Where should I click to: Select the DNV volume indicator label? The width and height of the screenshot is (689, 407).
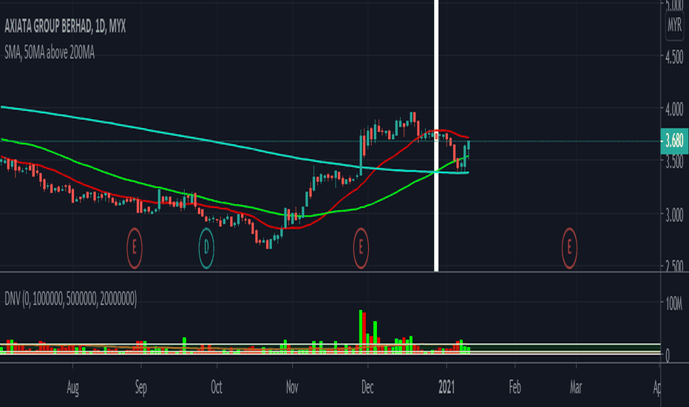pos(71,299)
